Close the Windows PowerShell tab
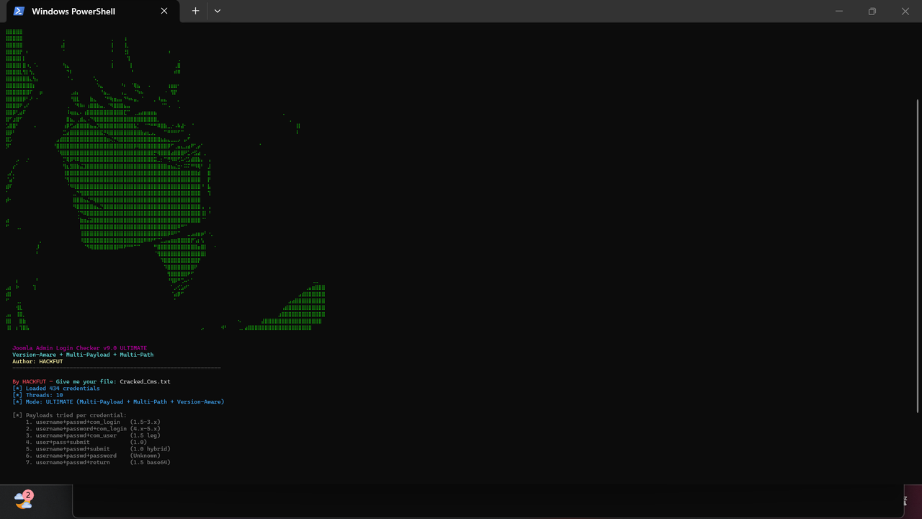The height and width of the screenshot is (519, 922). point(164,12)
